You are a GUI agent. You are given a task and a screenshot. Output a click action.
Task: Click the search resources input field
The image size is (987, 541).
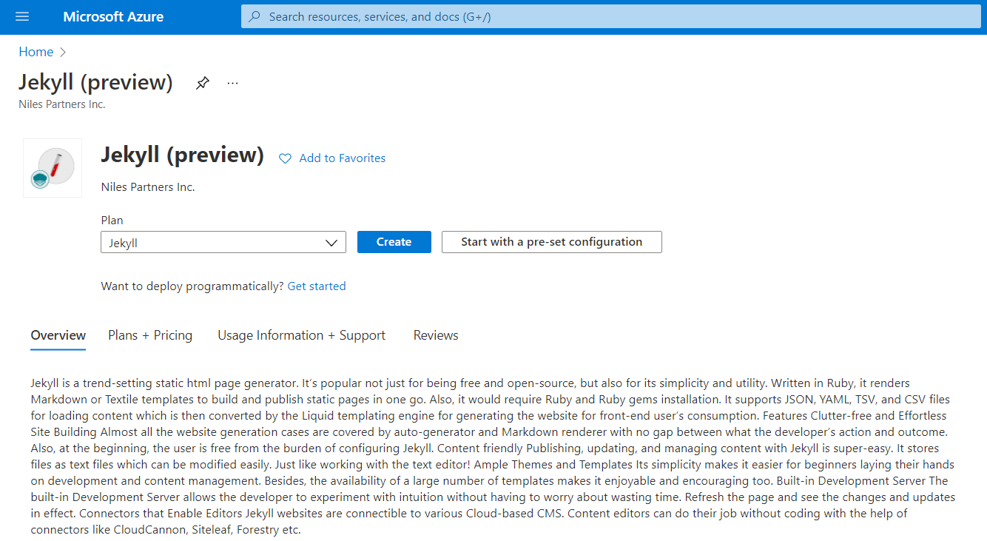[x=518, y=16]
